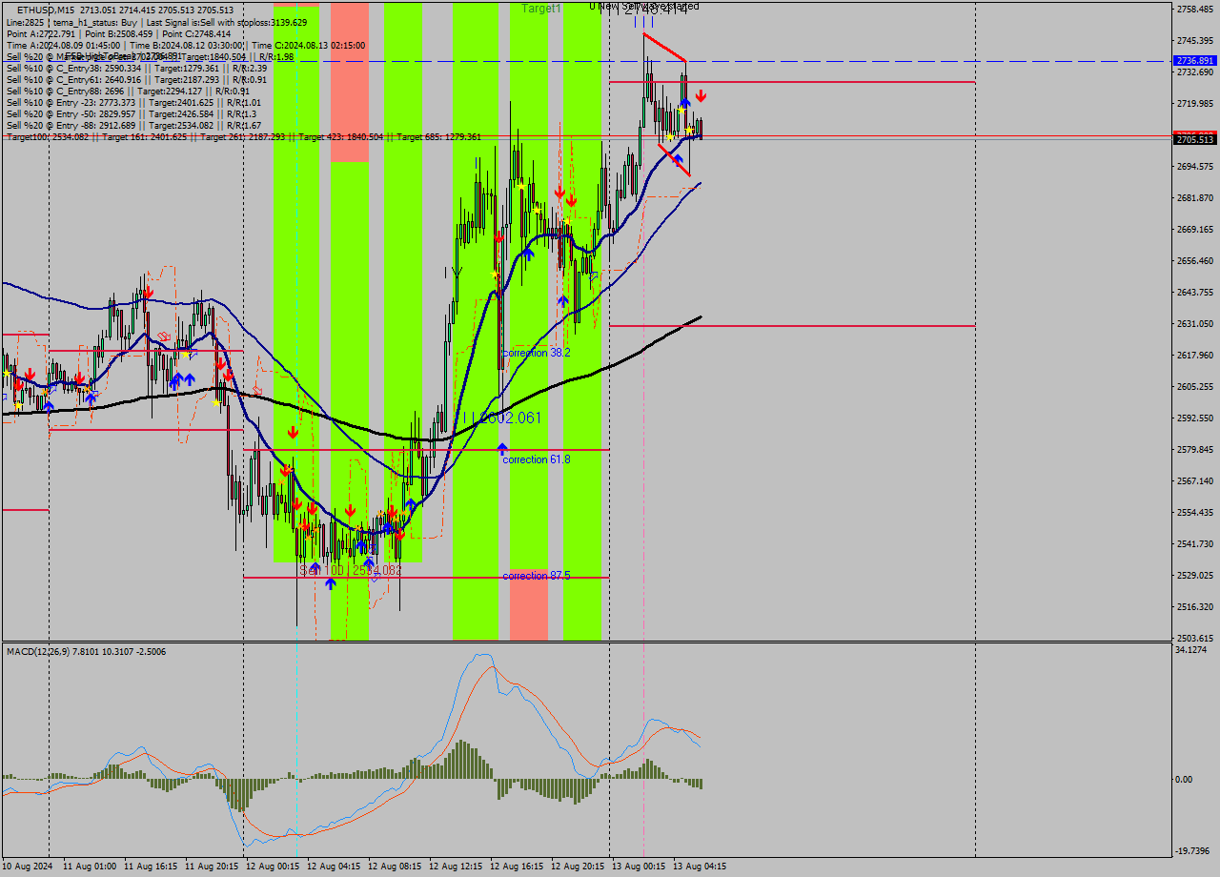
Task: Select the 'correction 87.5' label
Action: point(537,576)
